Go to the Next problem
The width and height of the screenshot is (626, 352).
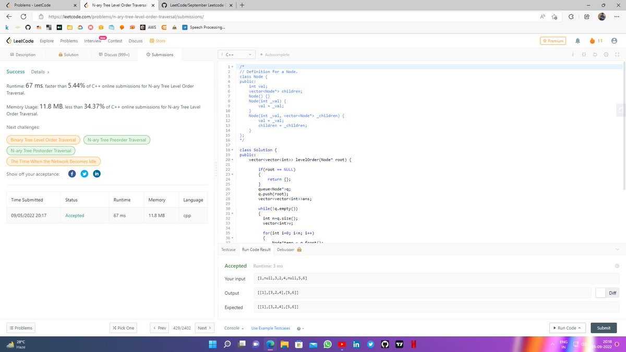(x=204, y=328)
